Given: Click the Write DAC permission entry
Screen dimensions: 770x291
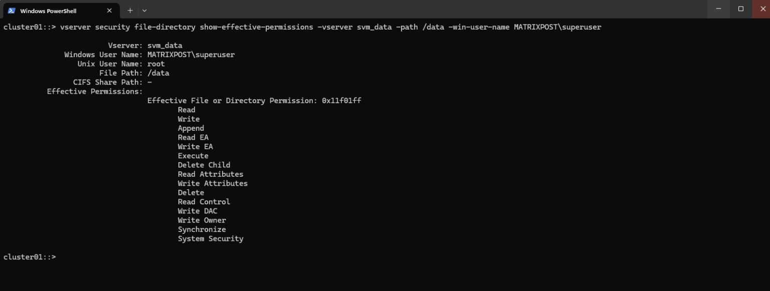Looking at the screenshot, I should tap(198, 211).
